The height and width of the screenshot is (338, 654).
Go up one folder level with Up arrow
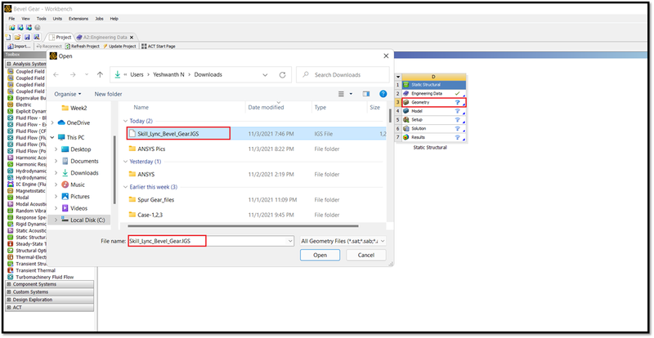coord(100,74)
